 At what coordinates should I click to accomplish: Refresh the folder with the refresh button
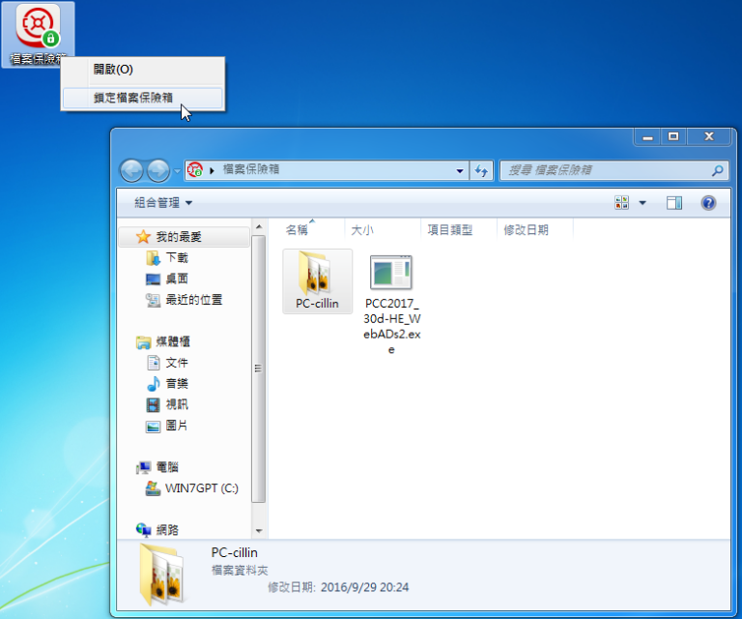(481, 170)
